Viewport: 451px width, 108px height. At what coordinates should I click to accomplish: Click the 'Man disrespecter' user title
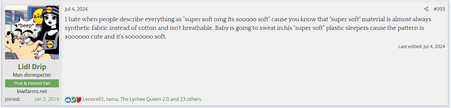[32, 75]
